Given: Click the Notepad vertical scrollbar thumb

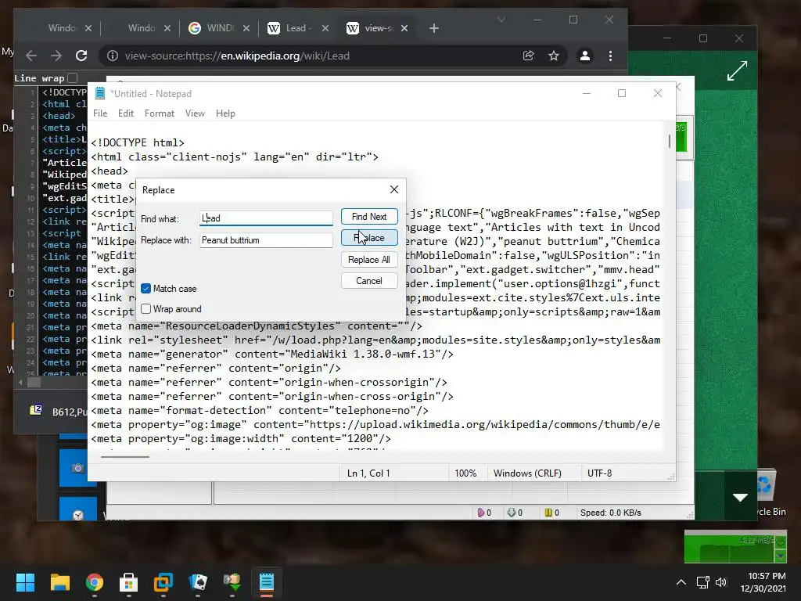Looking at the screenshot, I should pyautogui.click(x=670, y=141).
